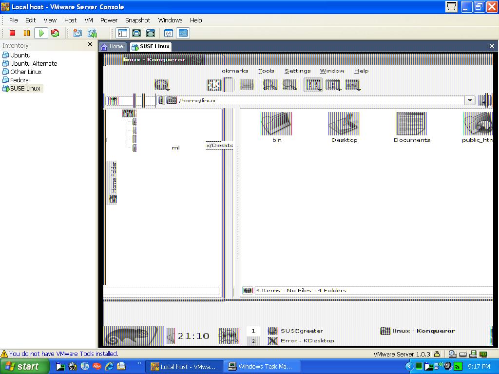Click the '4 Items - No Files - 4 Folders' status text
This screenshot has width=499, height=374.
[301, 290]
